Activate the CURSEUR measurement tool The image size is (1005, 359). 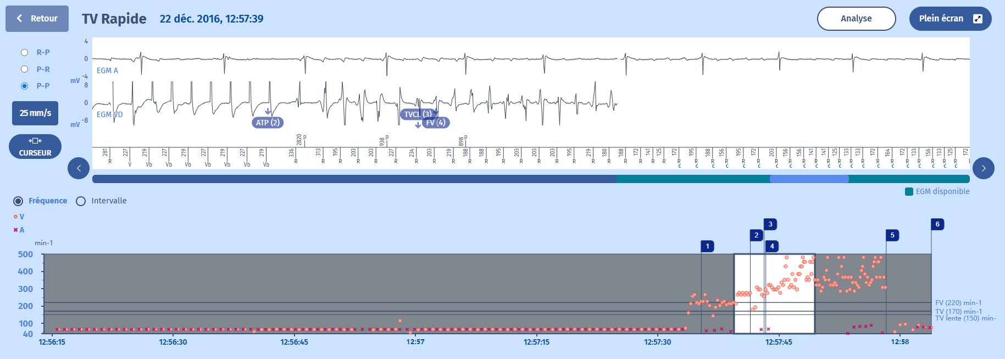coord(35,147)
